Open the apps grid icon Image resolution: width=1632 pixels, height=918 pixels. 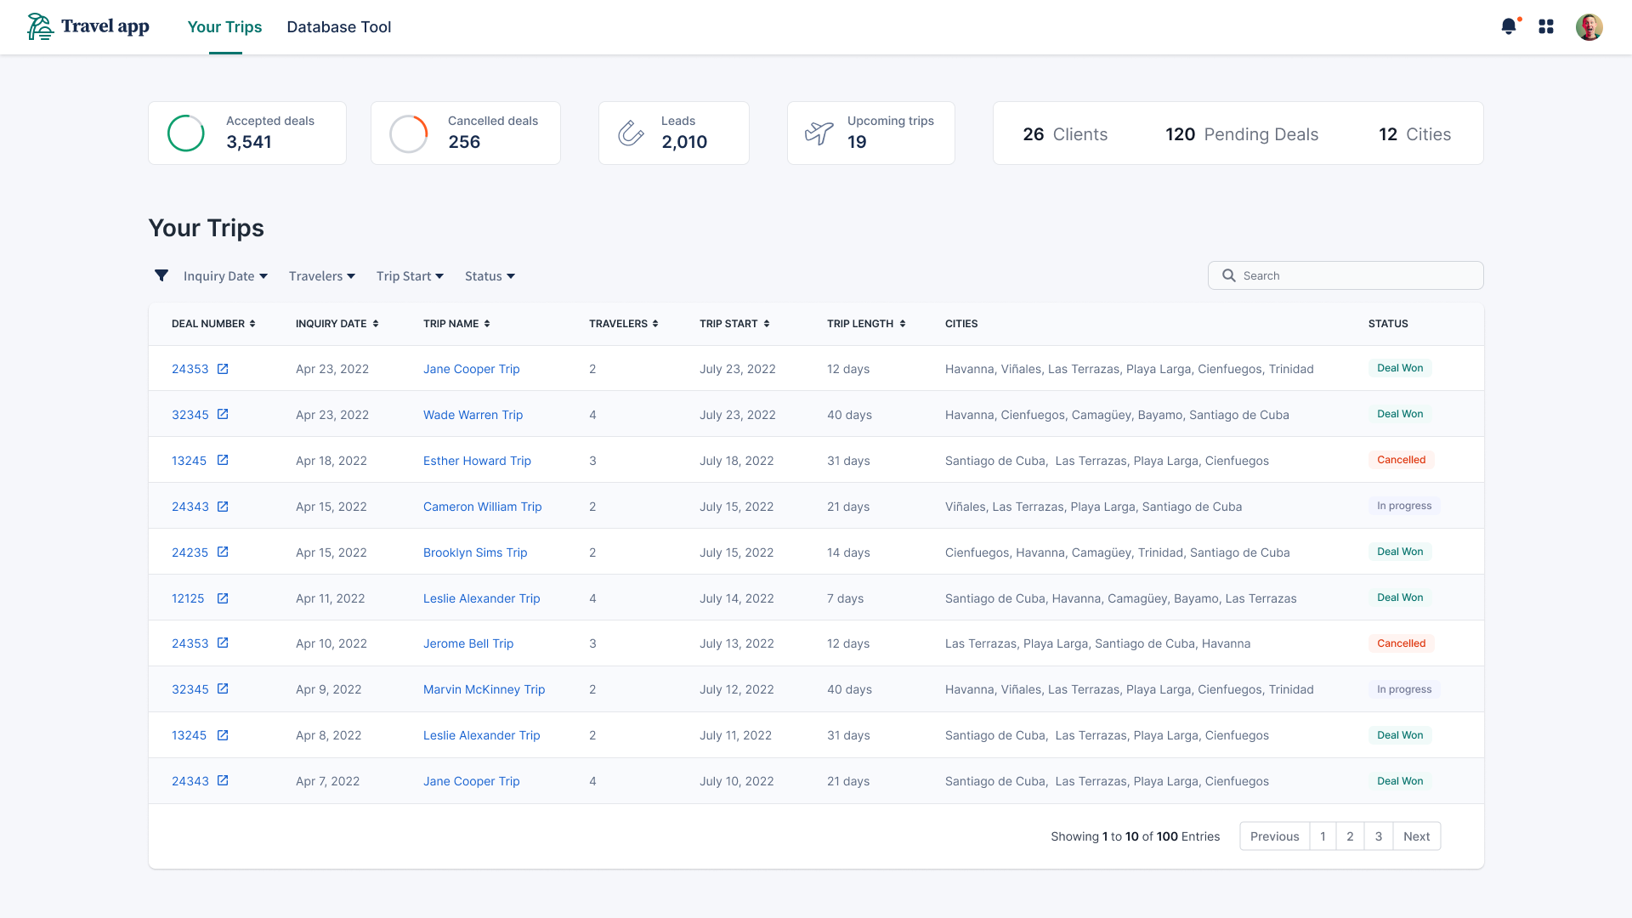point(1546,27)
